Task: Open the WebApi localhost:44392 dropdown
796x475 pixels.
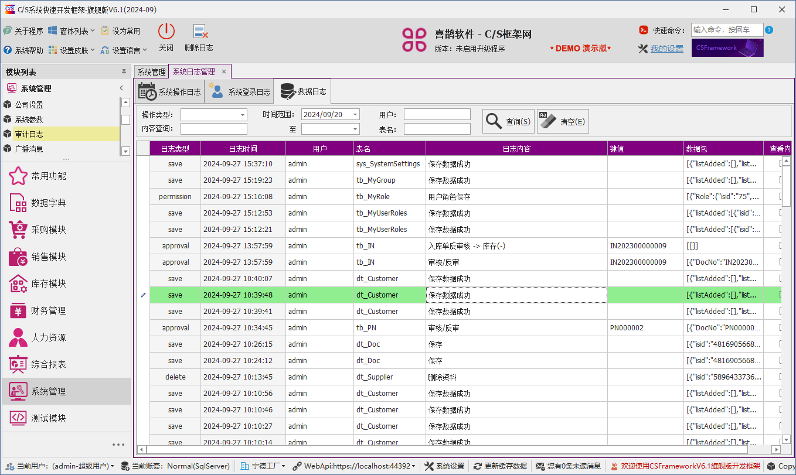Action: 355,466
